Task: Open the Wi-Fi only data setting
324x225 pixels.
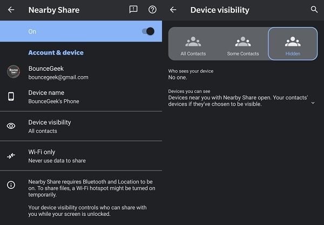Action: [x=81, y=156]
